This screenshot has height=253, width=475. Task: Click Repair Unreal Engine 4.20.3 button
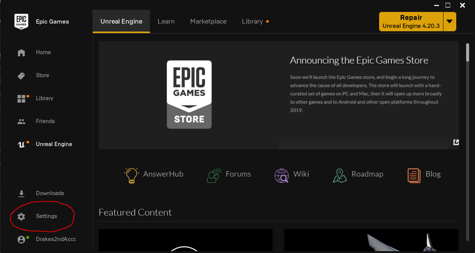(x=411, y=21)
